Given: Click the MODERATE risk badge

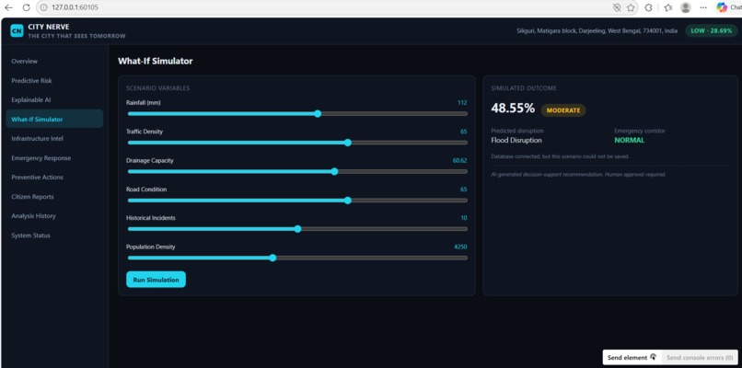Looking at the screenshot, I should tap(563, 110).
